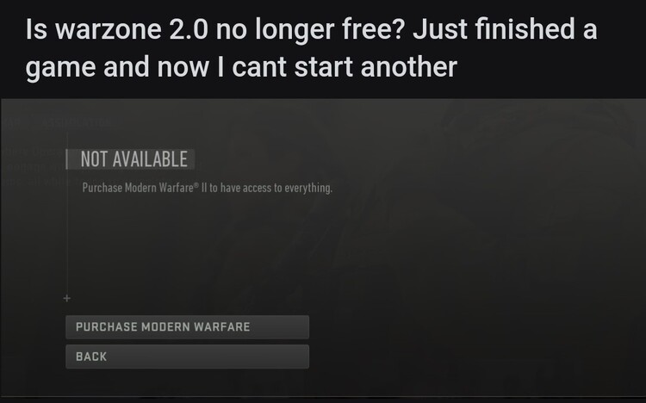Click the highlight bar left of NOT AVAILABLE
Screen dimensions: 646x403
tap(66, 159)
